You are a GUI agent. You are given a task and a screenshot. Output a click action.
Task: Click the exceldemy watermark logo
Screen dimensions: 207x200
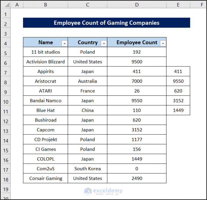(103, 191)
